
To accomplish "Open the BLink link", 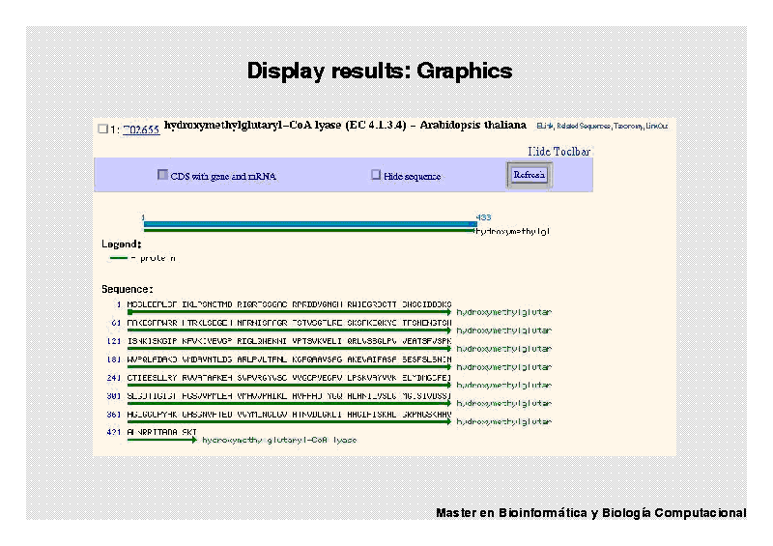I will (545, 126).
